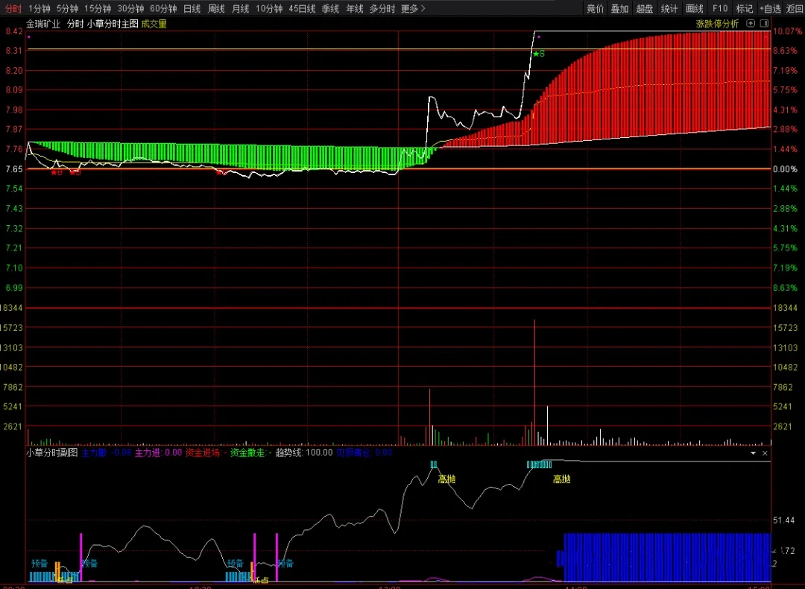
Task: Open the 多分时 multi-day view
Action: click(382, 9)
